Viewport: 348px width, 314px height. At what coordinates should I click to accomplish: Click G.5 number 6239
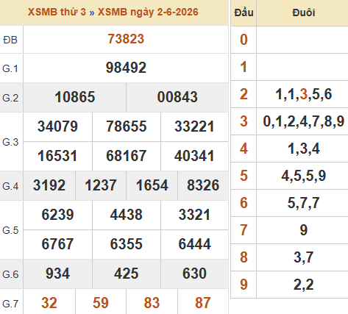coord(57,215)
